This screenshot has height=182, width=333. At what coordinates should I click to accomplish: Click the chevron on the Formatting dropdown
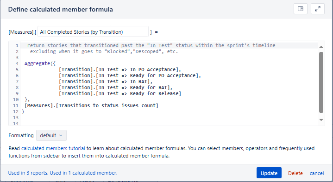(61, 136)
